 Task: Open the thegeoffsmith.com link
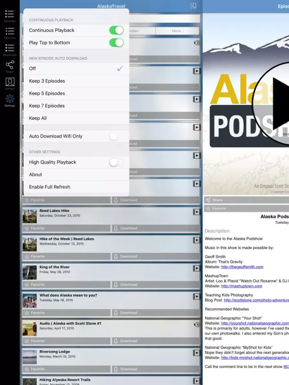click(x=242, y=267)
